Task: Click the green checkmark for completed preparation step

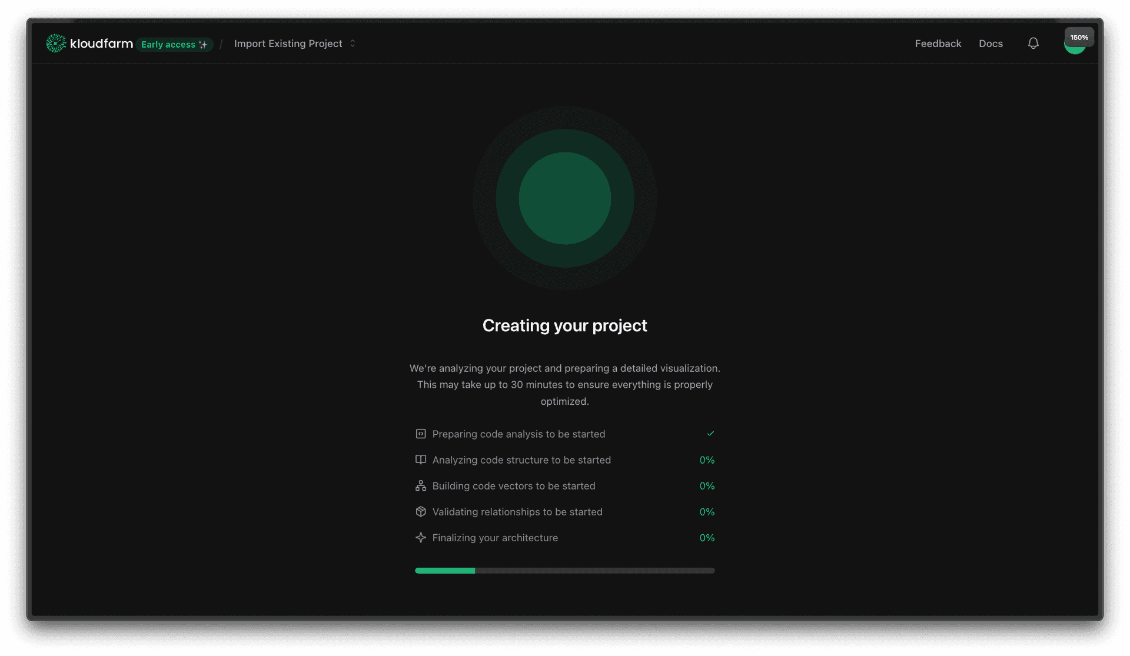Action: pyautogui.click(x=710, y=434)
